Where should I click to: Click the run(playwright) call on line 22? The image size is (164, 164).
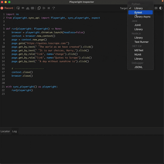pos(22,90)
